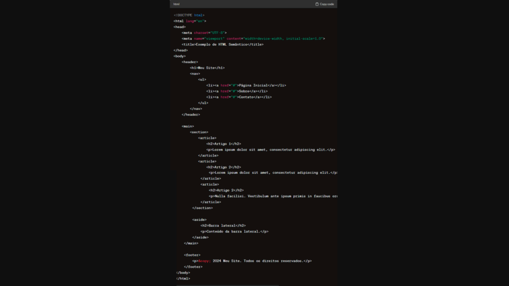Viewport: 509px width, 286px height.
Task: Click the Sobre list item line
Action: click(237, 91)
